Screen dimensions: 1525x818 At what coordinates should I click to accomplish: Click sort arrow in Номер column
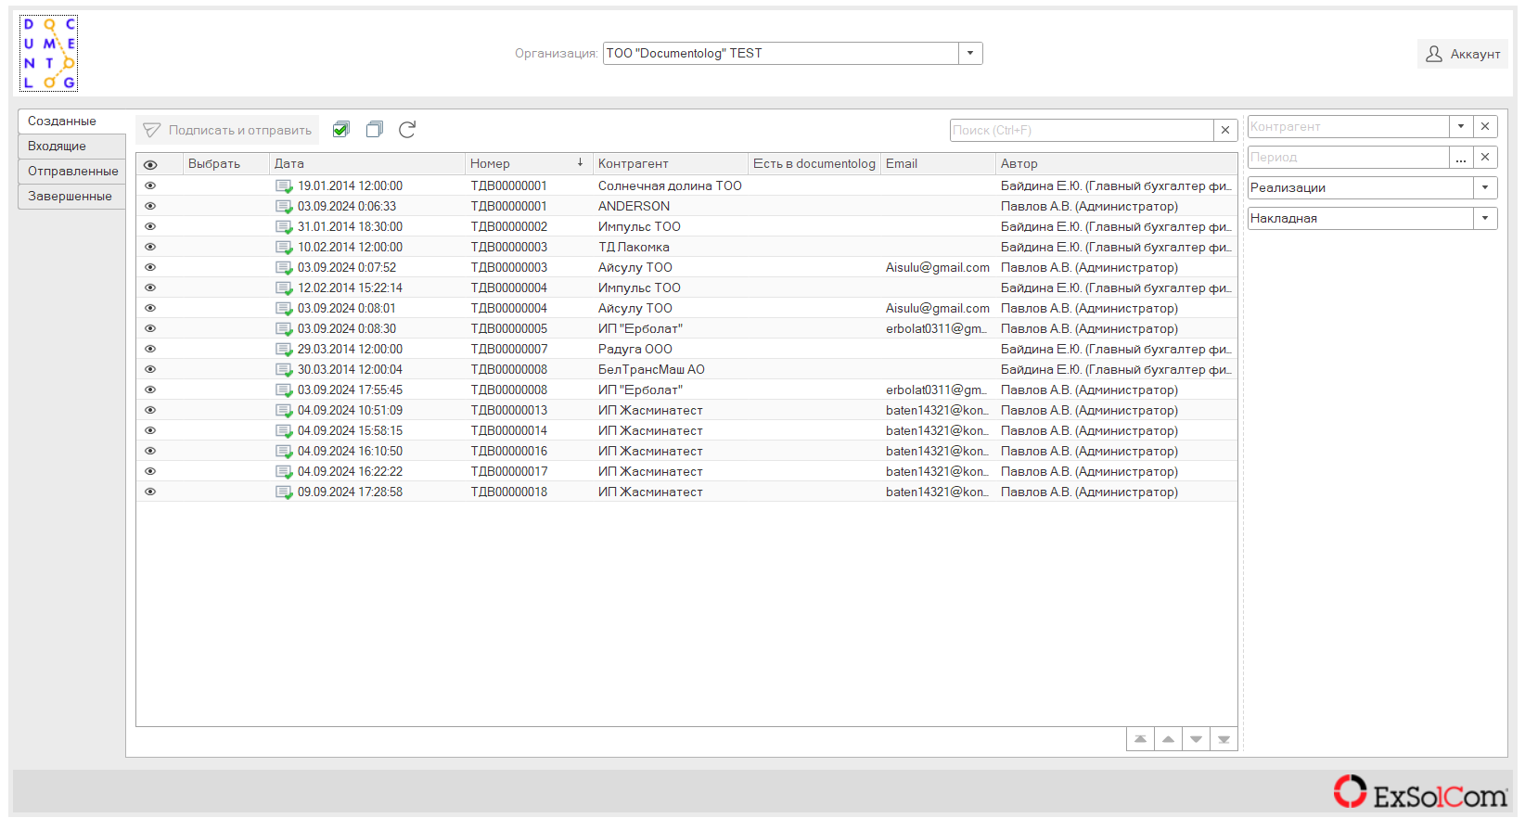pyautogui.click(x=580, y=162)
